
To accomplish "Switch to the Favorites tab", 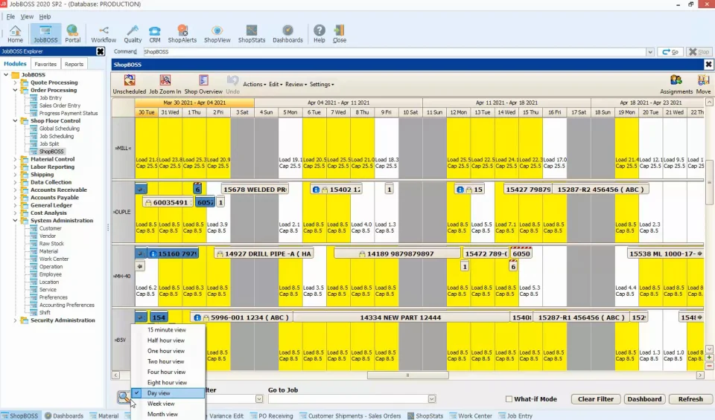I will point(45,64).
